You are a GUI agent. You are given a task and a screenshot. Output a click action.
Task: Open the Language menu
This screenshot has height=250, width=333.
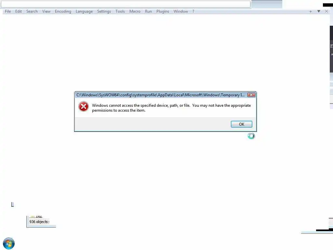tap(84, 11)
